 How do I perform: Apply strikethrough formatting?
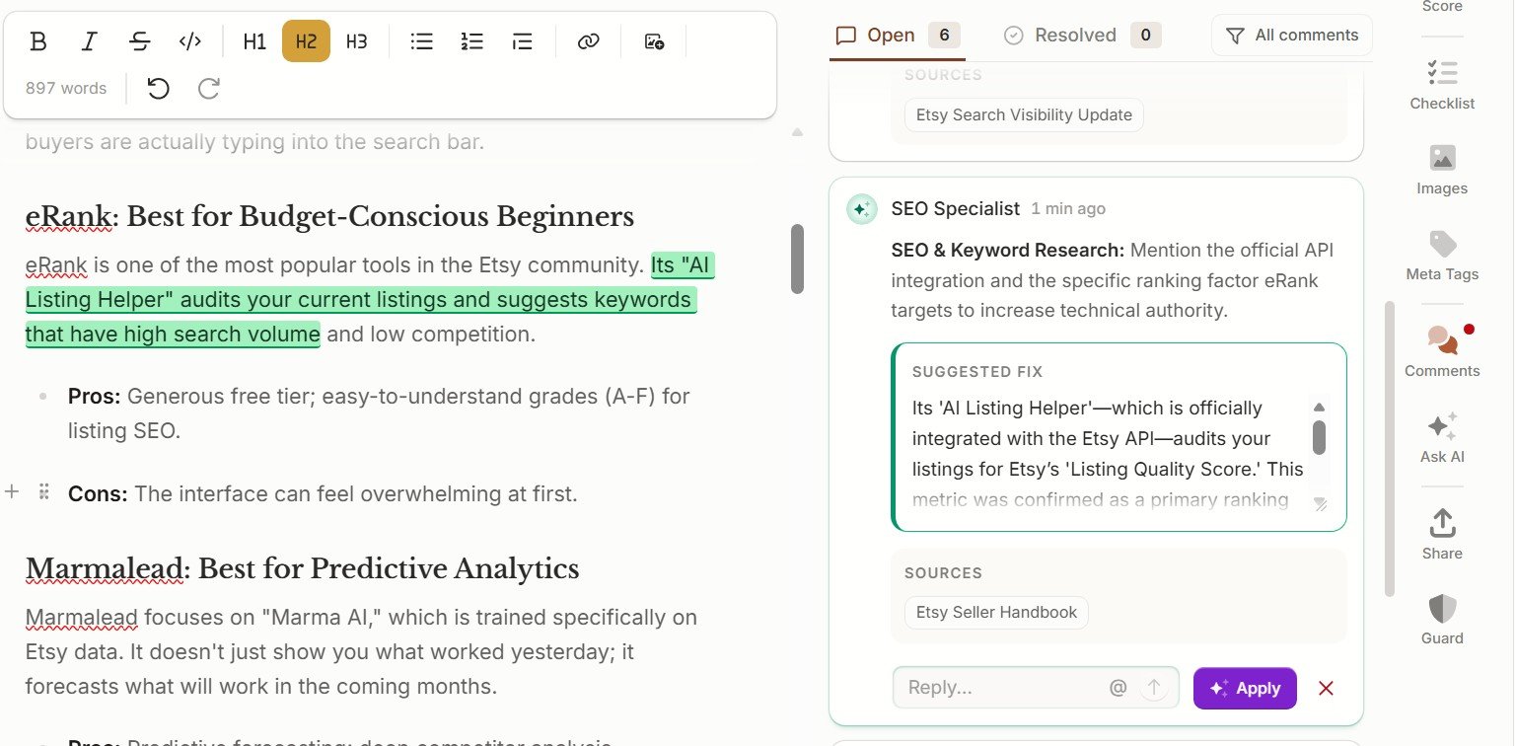[x=140, y=41]
